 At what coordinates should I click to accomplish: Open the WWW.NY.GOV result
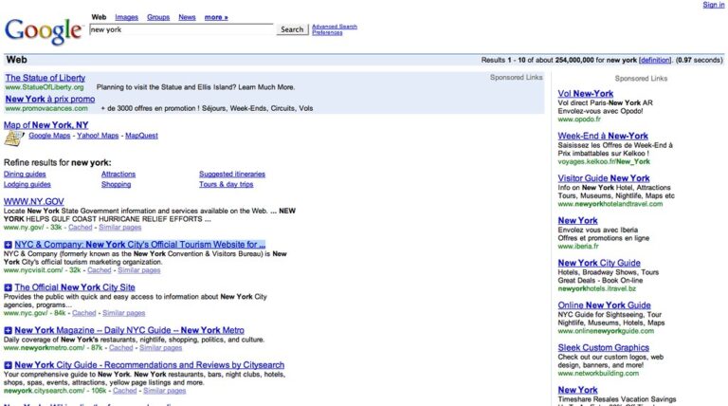34,202
